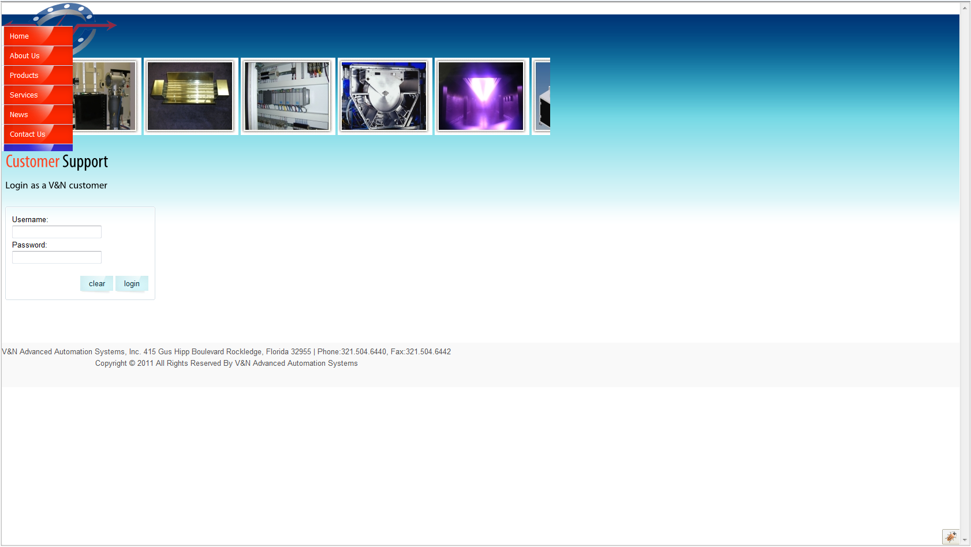This screenshot has width=971, height=547.
Task: Click the scrollbar down arrow
Action: [x=965, y=540]
